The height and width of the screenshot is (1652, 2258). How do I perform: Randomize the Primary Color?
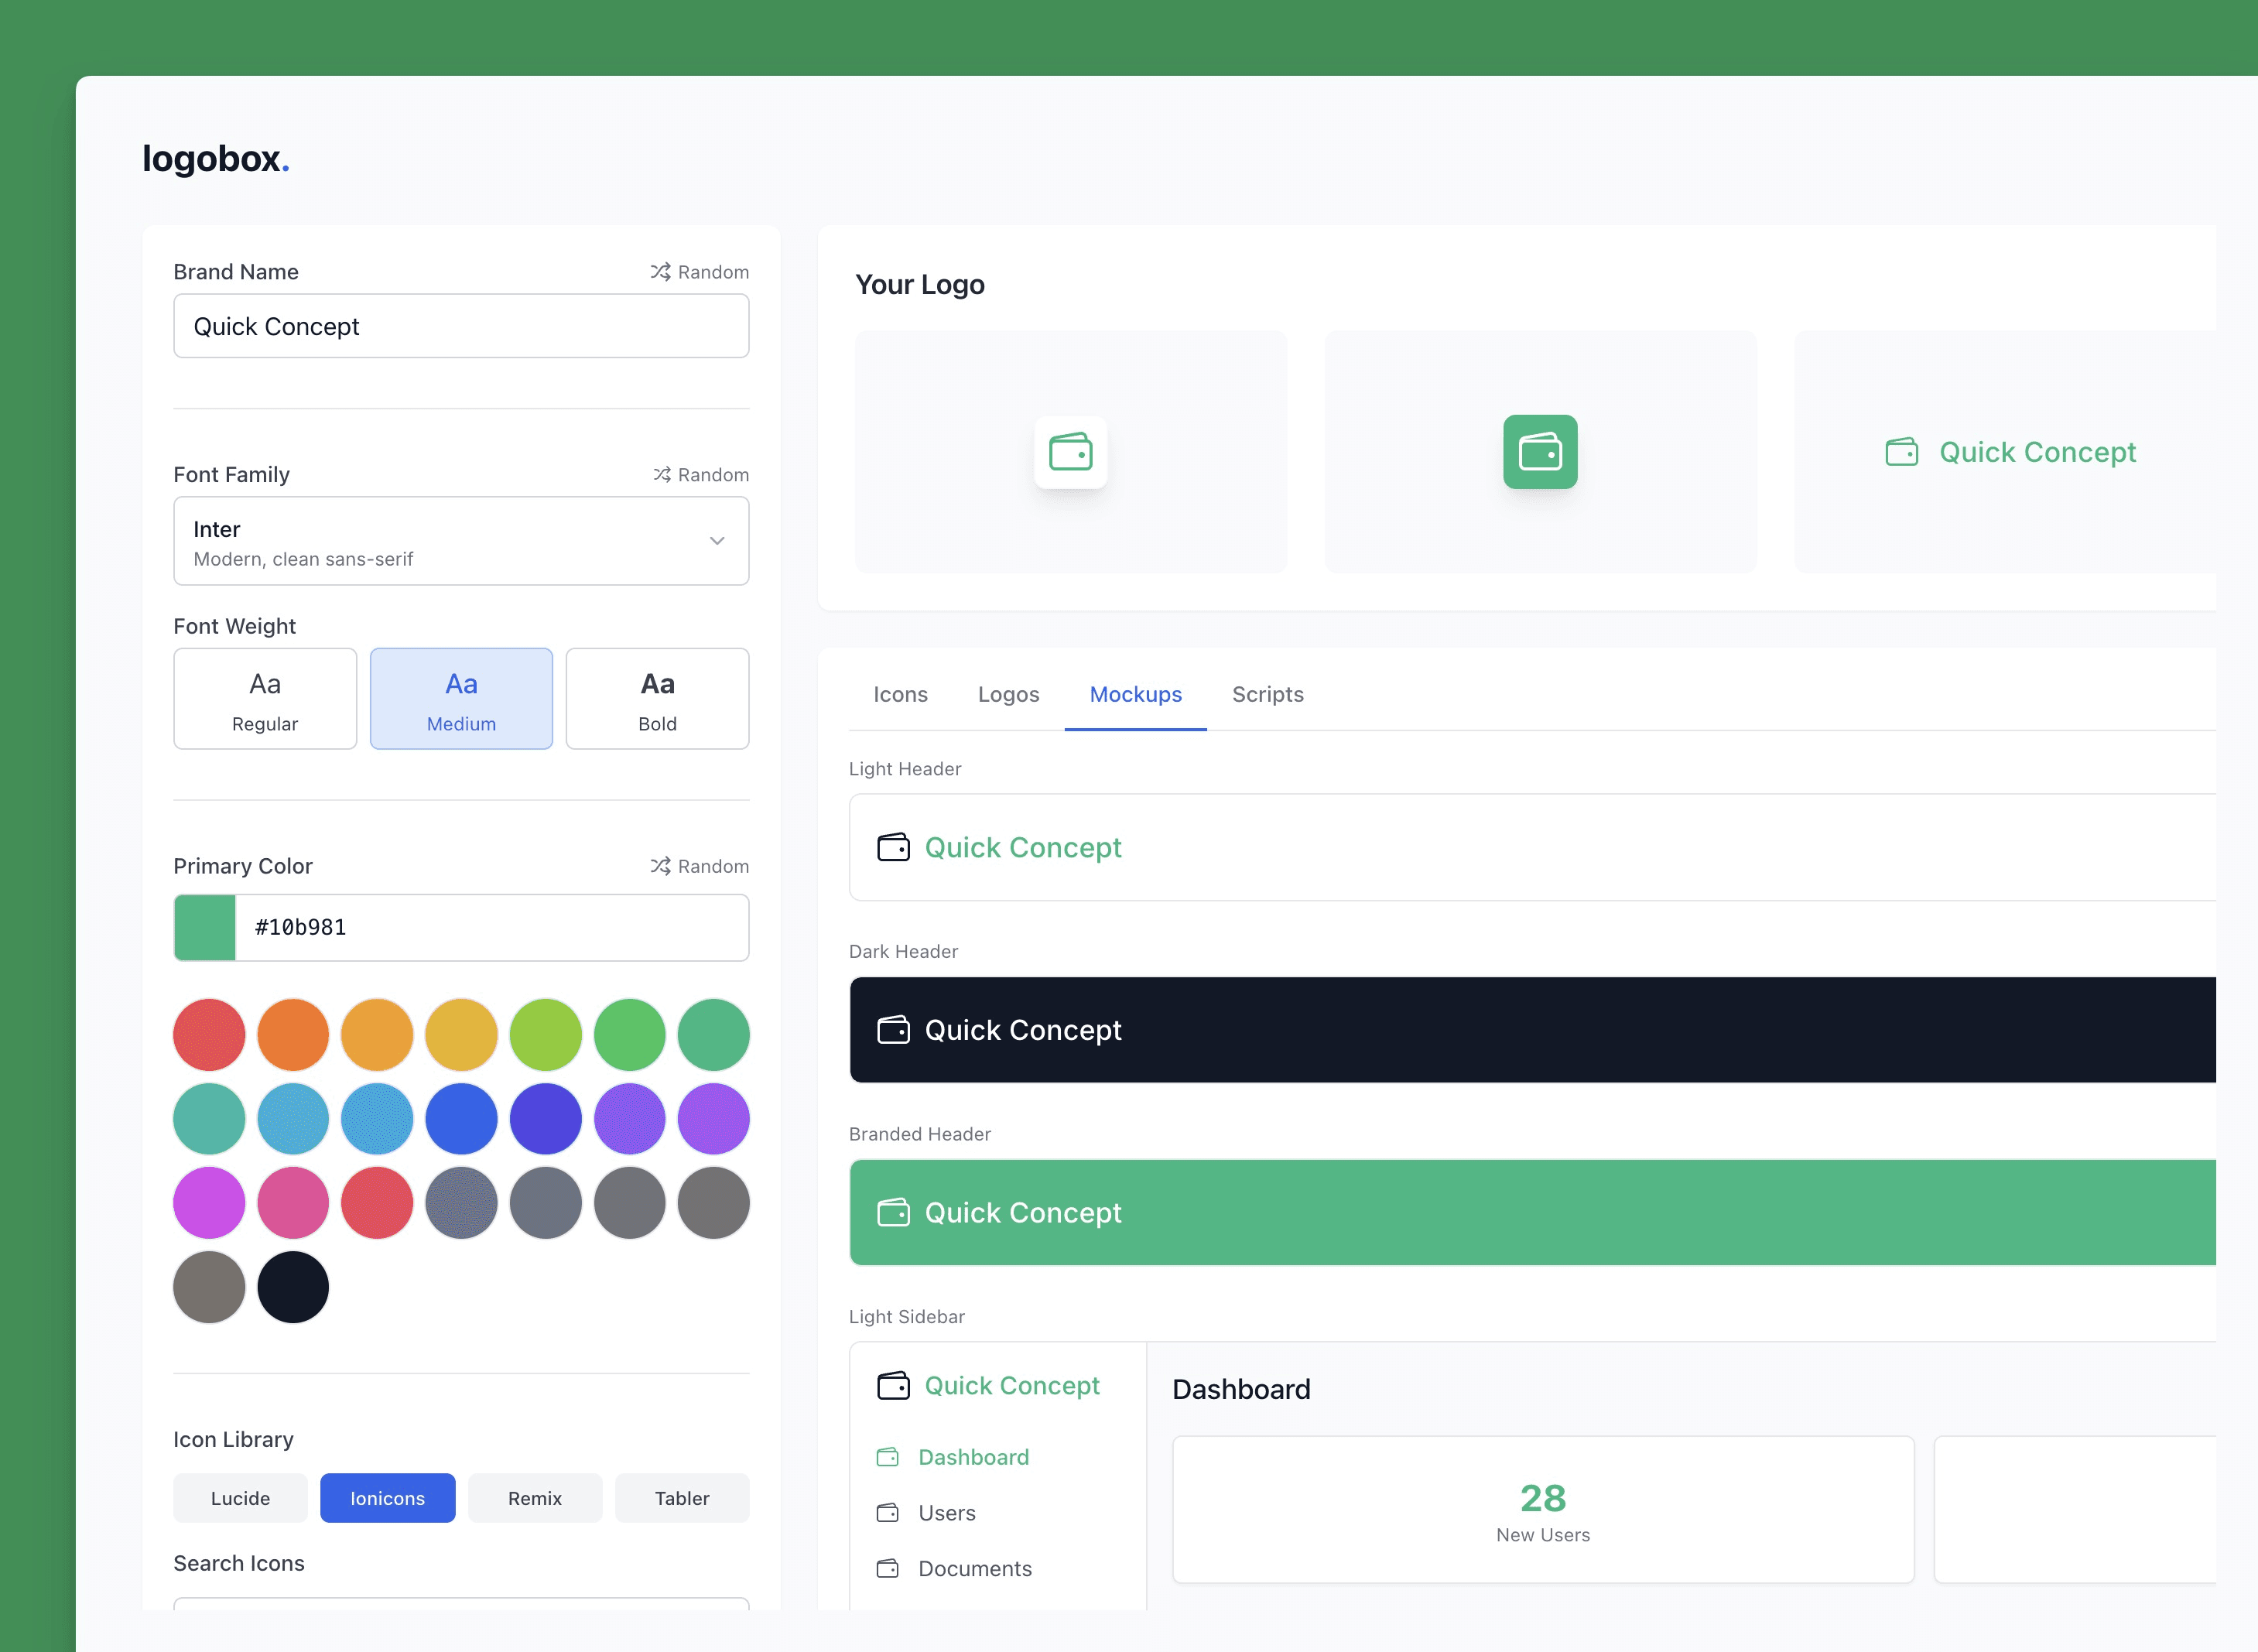[699, 866]
